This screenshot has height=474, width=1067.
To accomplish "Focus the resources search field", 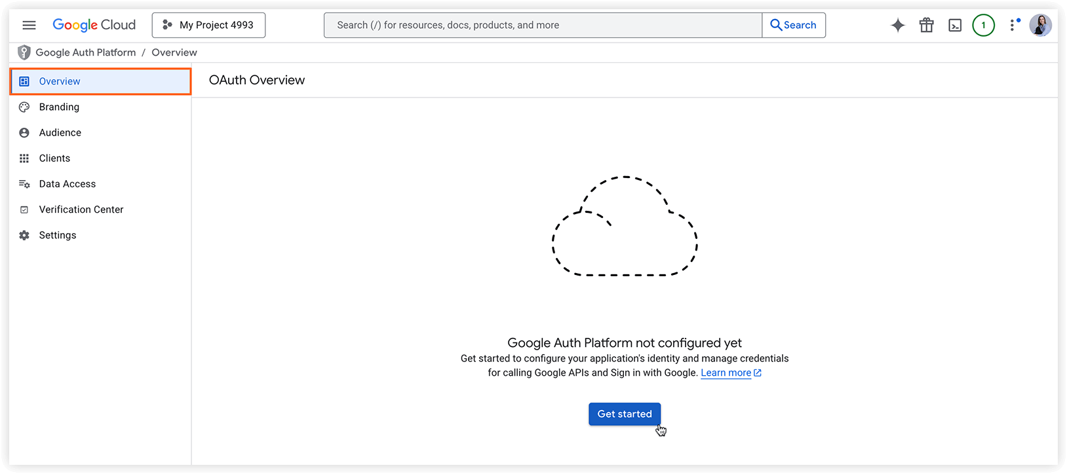I will point(543,25).
